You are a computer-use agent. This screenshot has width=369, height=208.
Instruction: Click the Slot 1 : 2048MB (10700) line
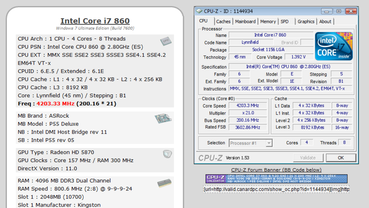(x=51, y=197)
